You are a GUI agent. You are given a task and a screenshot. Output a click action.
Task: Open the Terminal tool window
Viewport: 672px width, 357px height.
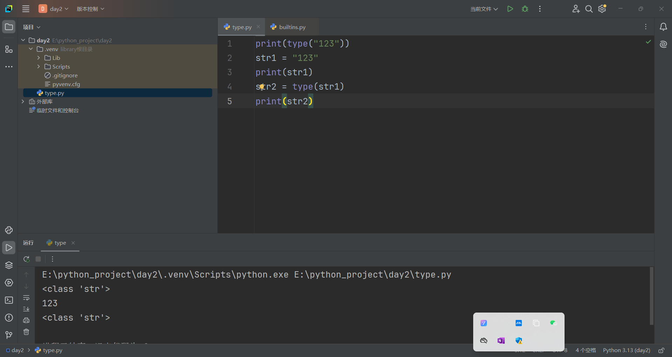coord(9,300)
